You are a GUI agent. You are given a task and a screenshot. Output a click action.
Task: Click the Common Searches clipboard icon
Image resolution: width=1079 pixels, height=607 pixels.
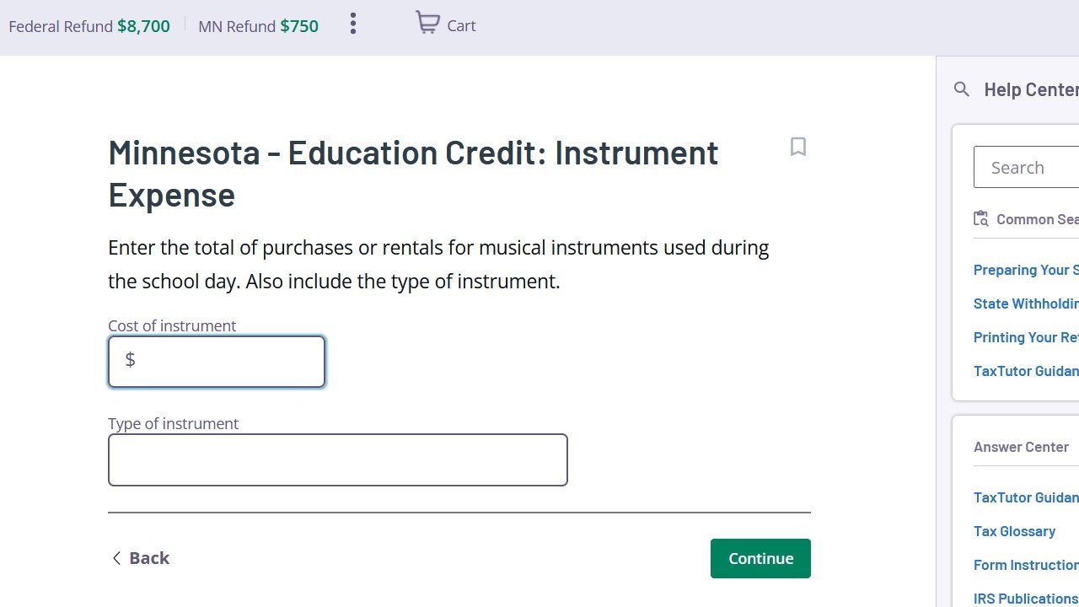pos(981,218)
